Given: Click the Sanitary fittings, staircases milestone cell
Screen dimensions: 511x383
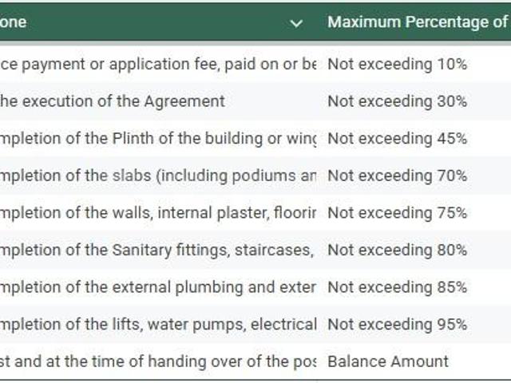Looking at the screenshot, I should 158,250.
